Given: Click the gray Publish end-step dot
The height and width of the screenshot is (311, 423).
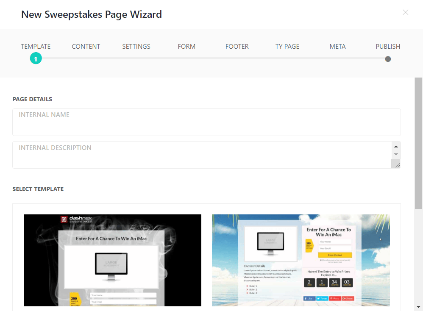Looking at the screenshot, I should [x=388, y=59].
